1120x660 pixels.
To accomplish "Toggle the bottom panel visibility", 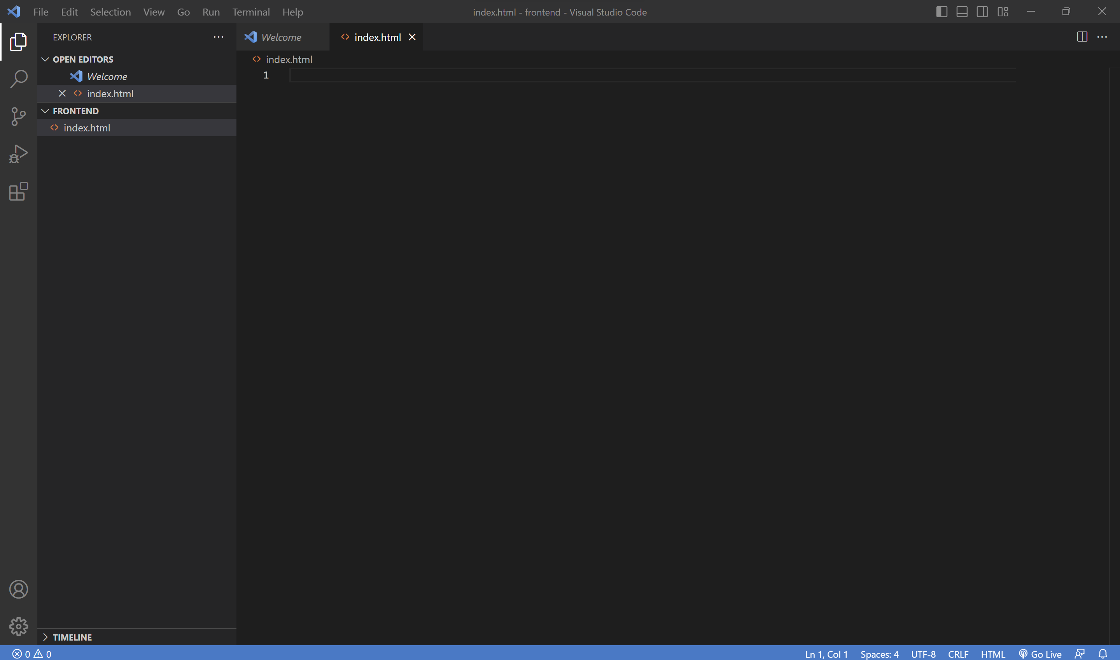I will point(962,12).
